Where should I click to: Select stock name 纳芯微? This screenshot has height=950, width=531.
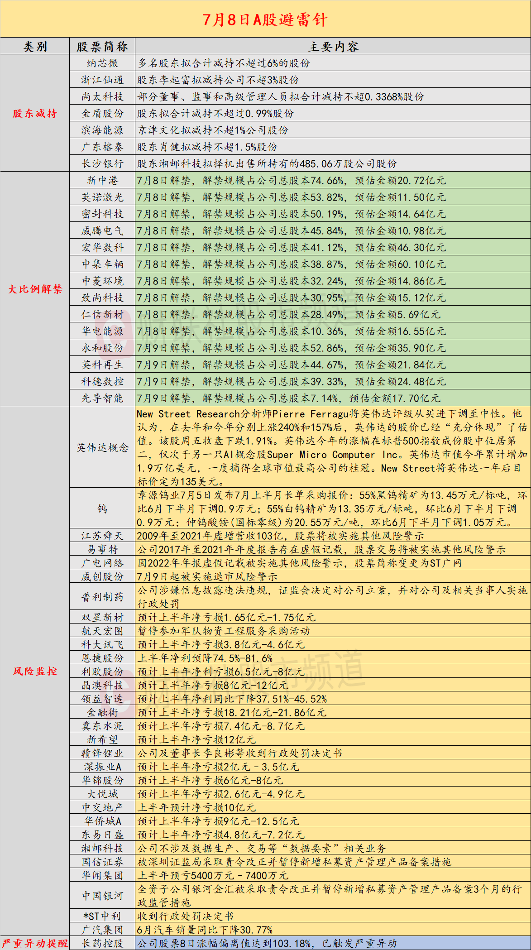102,63
